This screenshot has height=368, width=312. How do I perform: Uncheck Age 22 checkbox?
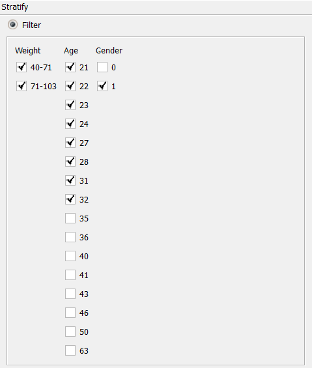tap(70, 86)
